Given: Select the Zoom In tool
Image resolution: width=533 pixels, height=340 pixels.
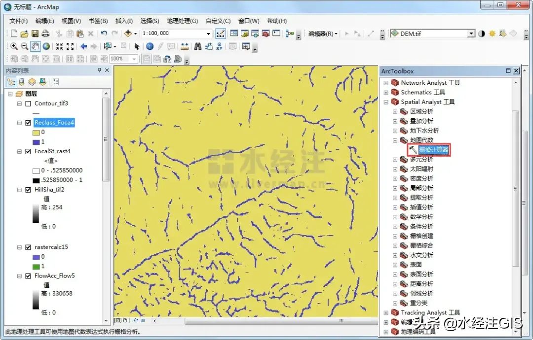Looking at the screenshot, I should 14,46.
